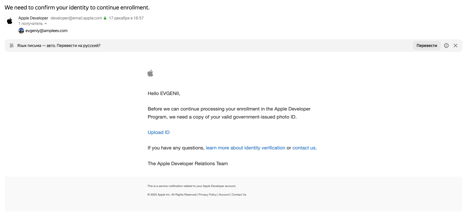Click sender name "Apple Developer"

tap(33, 18)
